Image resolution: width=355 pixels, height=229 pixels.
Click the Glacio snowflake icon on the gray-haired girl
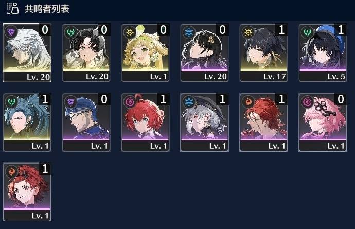(x=189, y=102)
